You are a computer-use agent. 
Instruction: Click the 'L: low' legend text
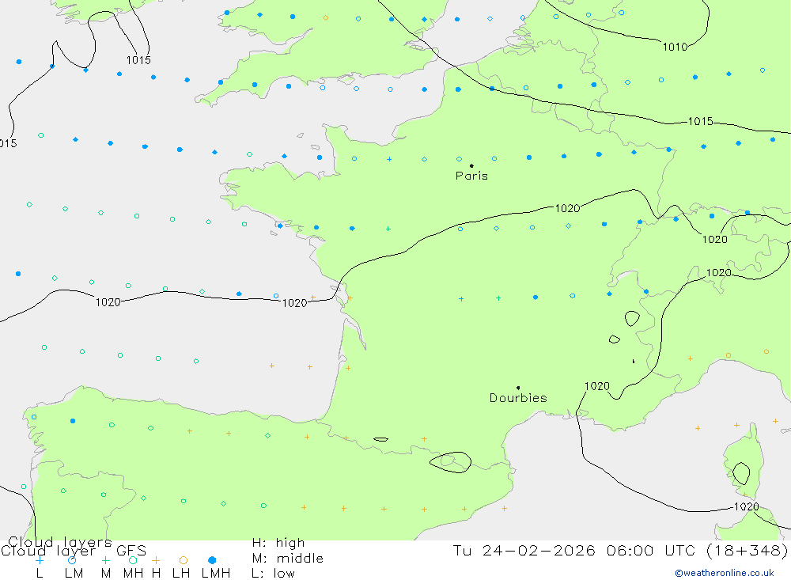(273, 574)
